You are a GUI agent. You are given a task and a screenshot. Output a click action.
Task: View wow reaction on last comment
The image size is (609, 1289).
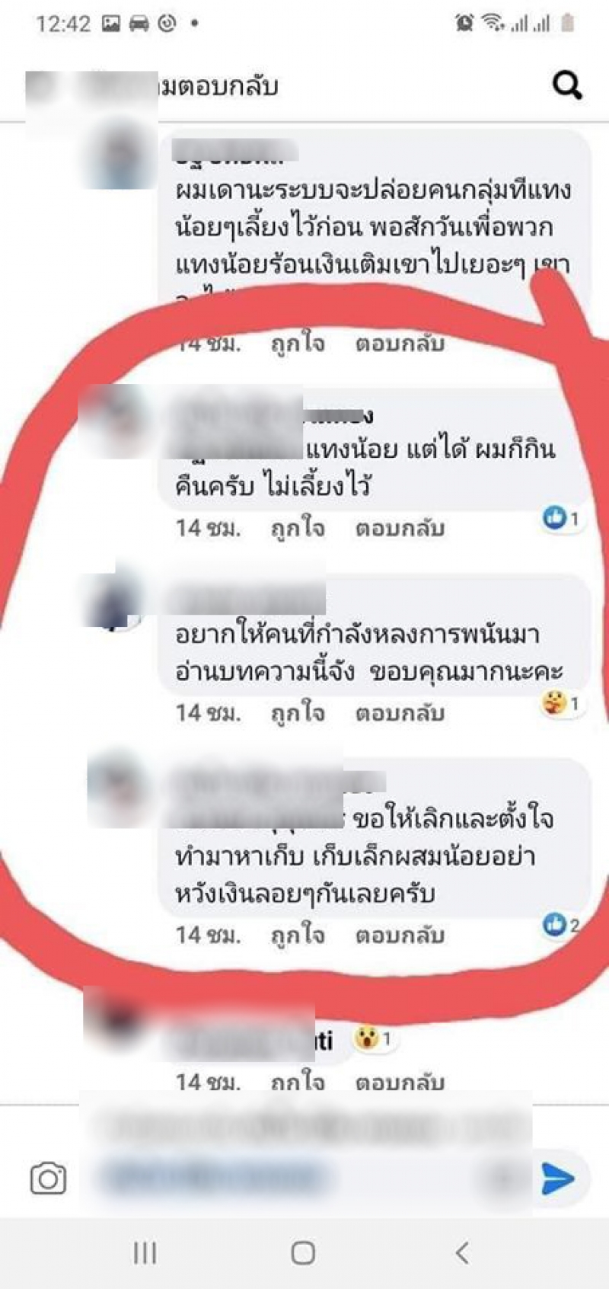373,1038
